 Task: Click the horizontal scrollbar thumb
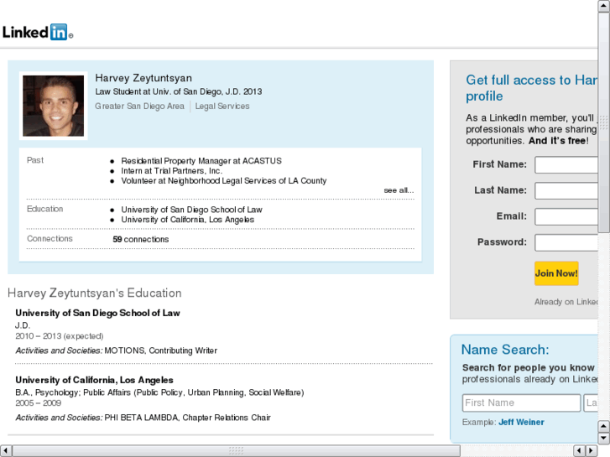click(236, 451)
